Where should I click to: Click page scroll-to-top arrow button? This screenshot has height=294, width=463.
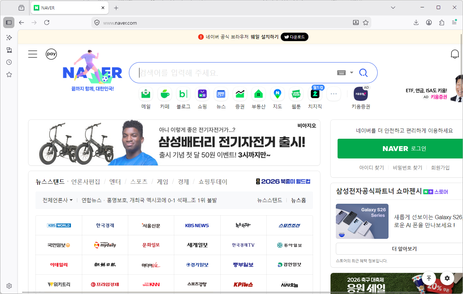tap(429, 278)
